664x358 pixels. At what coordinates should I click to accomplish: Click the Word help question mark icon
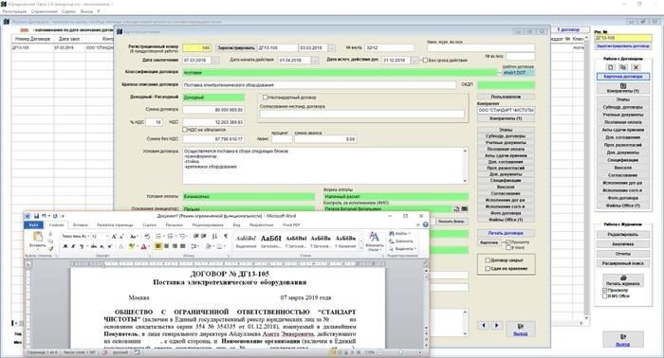tap(425, 224)
